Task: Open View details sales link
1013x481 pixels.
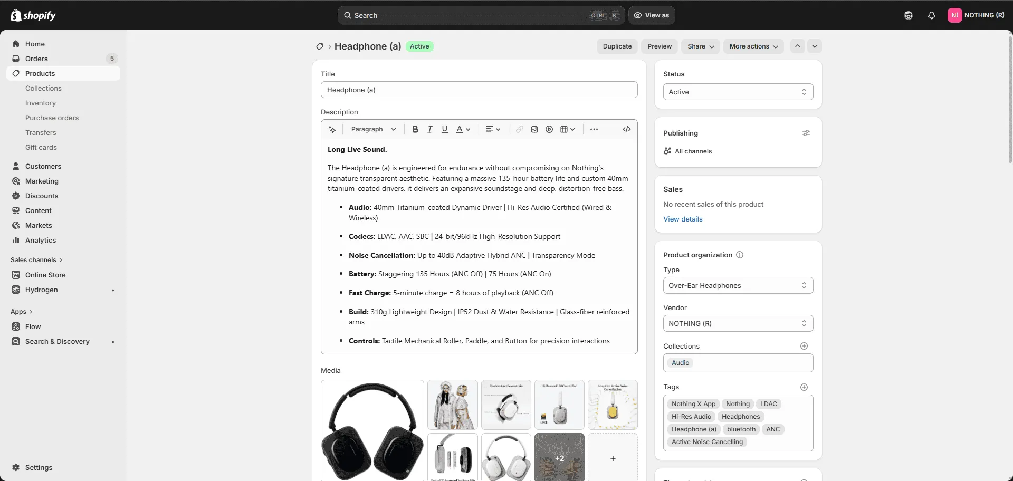Action: 683,219
